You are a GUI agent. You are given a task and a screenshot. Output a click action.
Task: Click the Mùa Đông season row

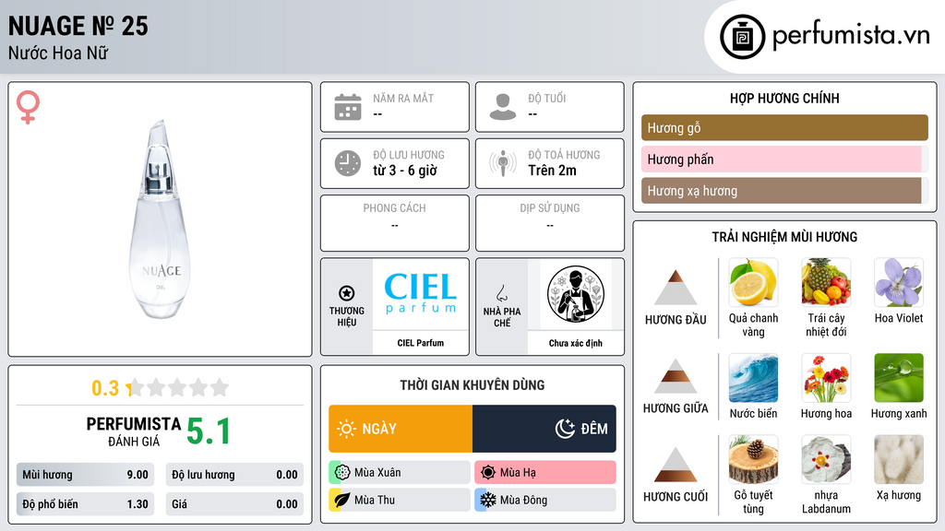tap(545, 500)
